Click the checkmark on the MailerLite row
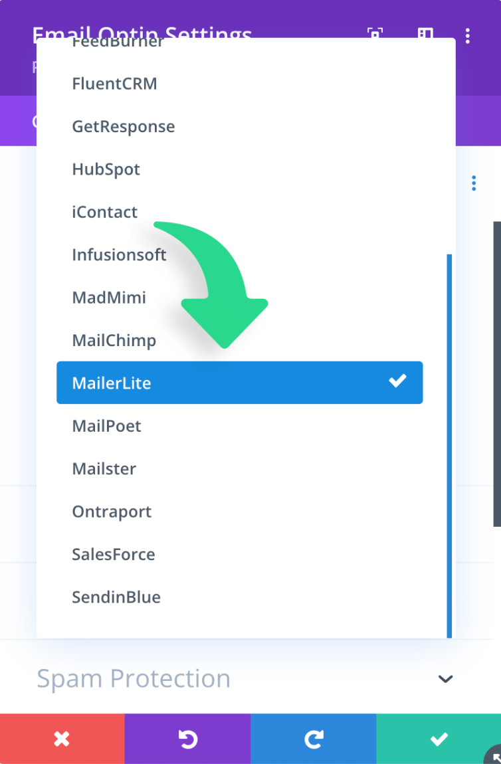The height and width of the screenshot is (764, 501). click(397, 381)
